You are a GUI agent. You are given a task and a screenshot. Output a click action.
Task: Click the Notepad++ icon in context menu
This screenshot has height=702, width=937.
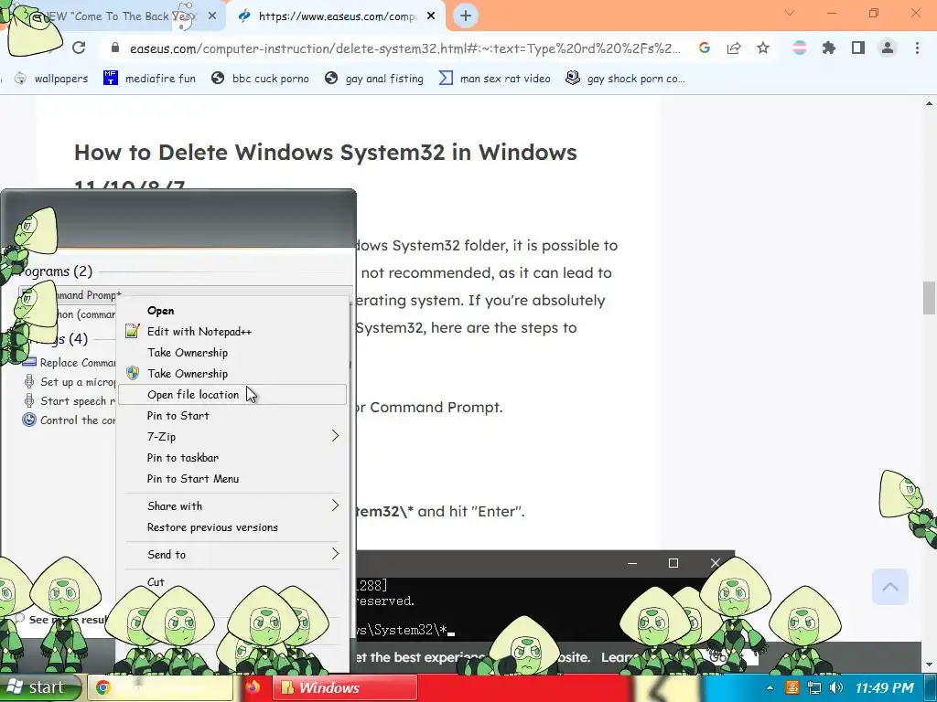(x=133, y=331)
